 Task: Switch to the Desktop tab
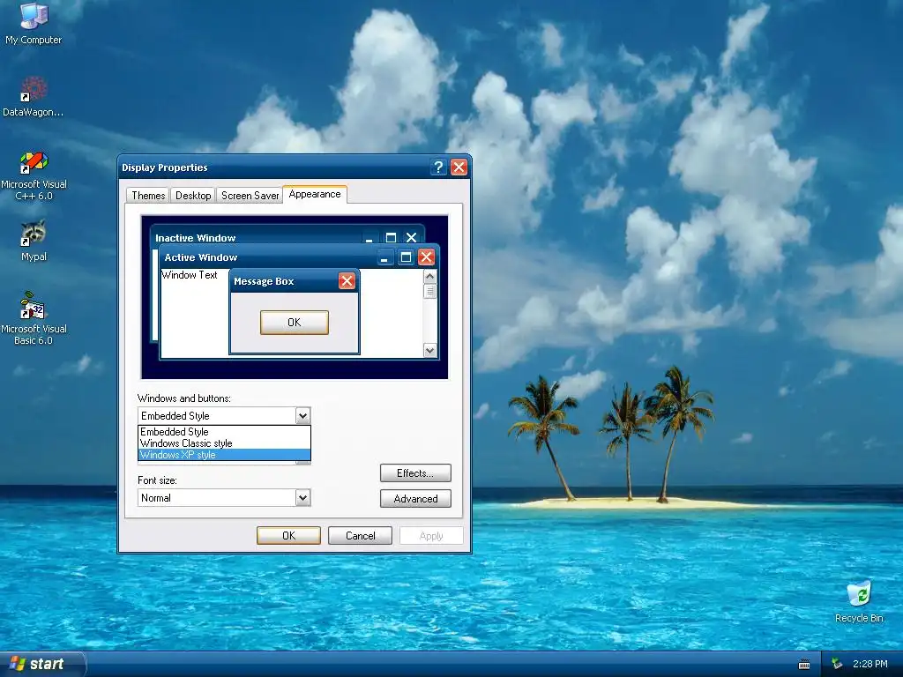[193, 195]
